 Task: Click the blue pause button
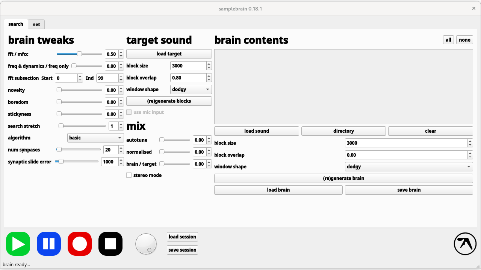(x=49, y=244)
